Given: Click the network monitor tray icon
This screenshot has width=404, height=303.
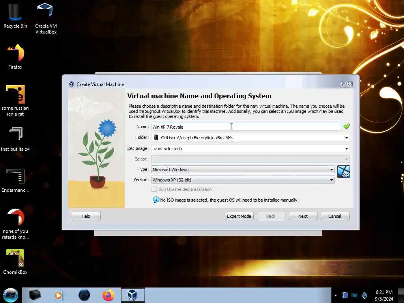Looking at the screenshot, I should point(355,296).
